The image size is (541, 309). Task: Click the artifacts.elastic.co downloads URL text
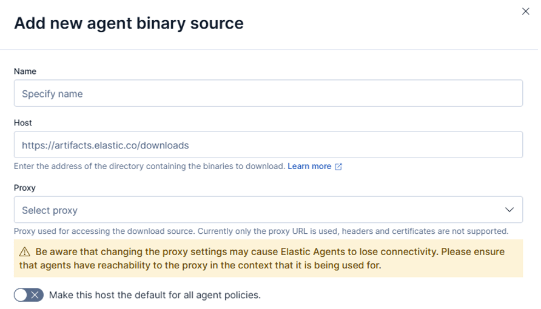pos(106,145)
